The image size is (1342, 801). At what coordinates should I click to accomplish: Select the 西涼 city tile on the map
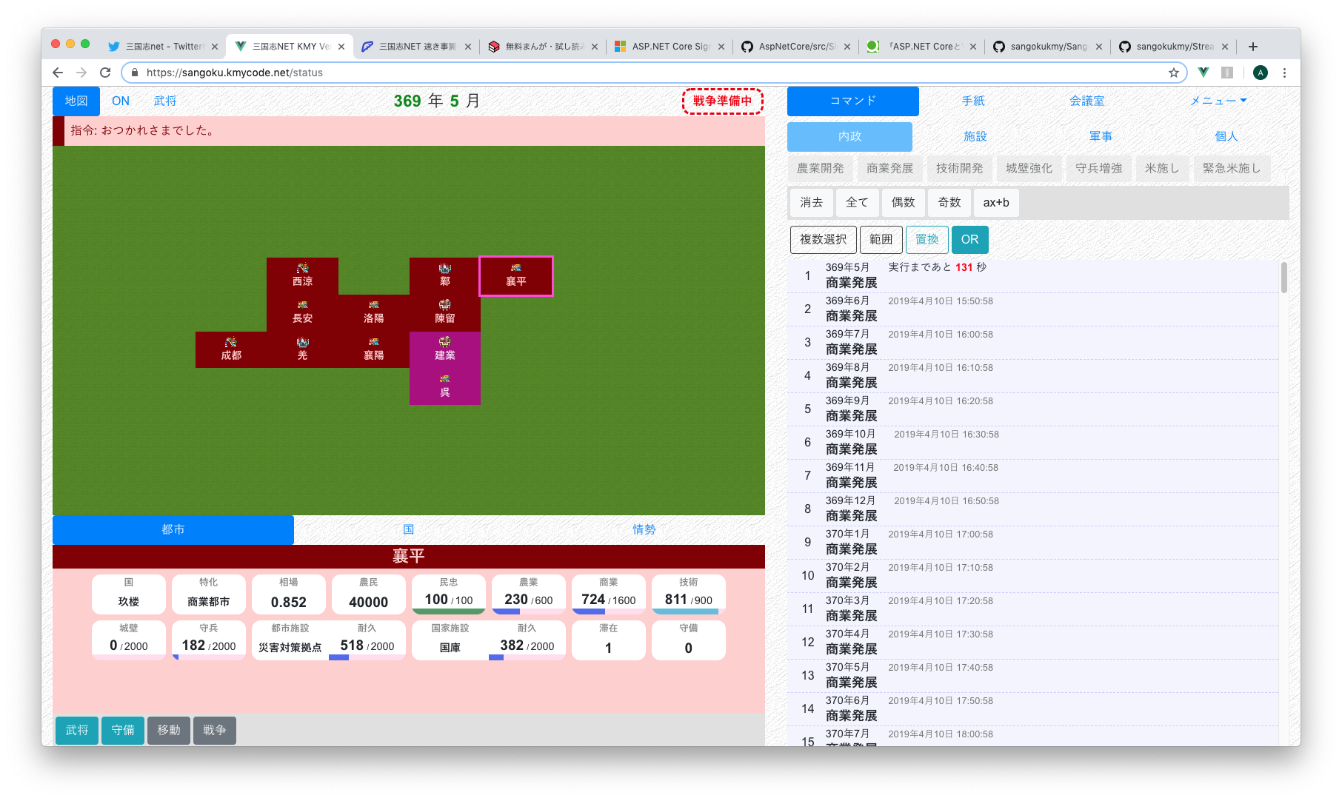[x=302, y=275]
